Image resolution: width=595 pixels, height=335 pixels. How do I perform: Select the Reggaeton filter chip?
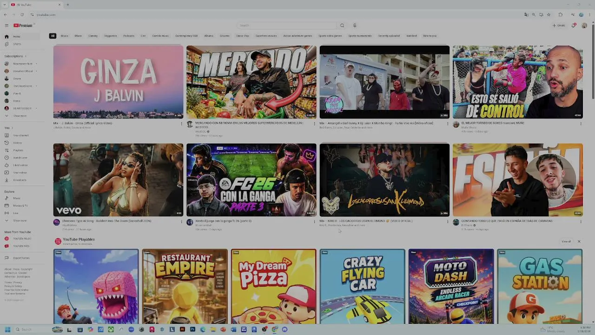tap(111, 36)
